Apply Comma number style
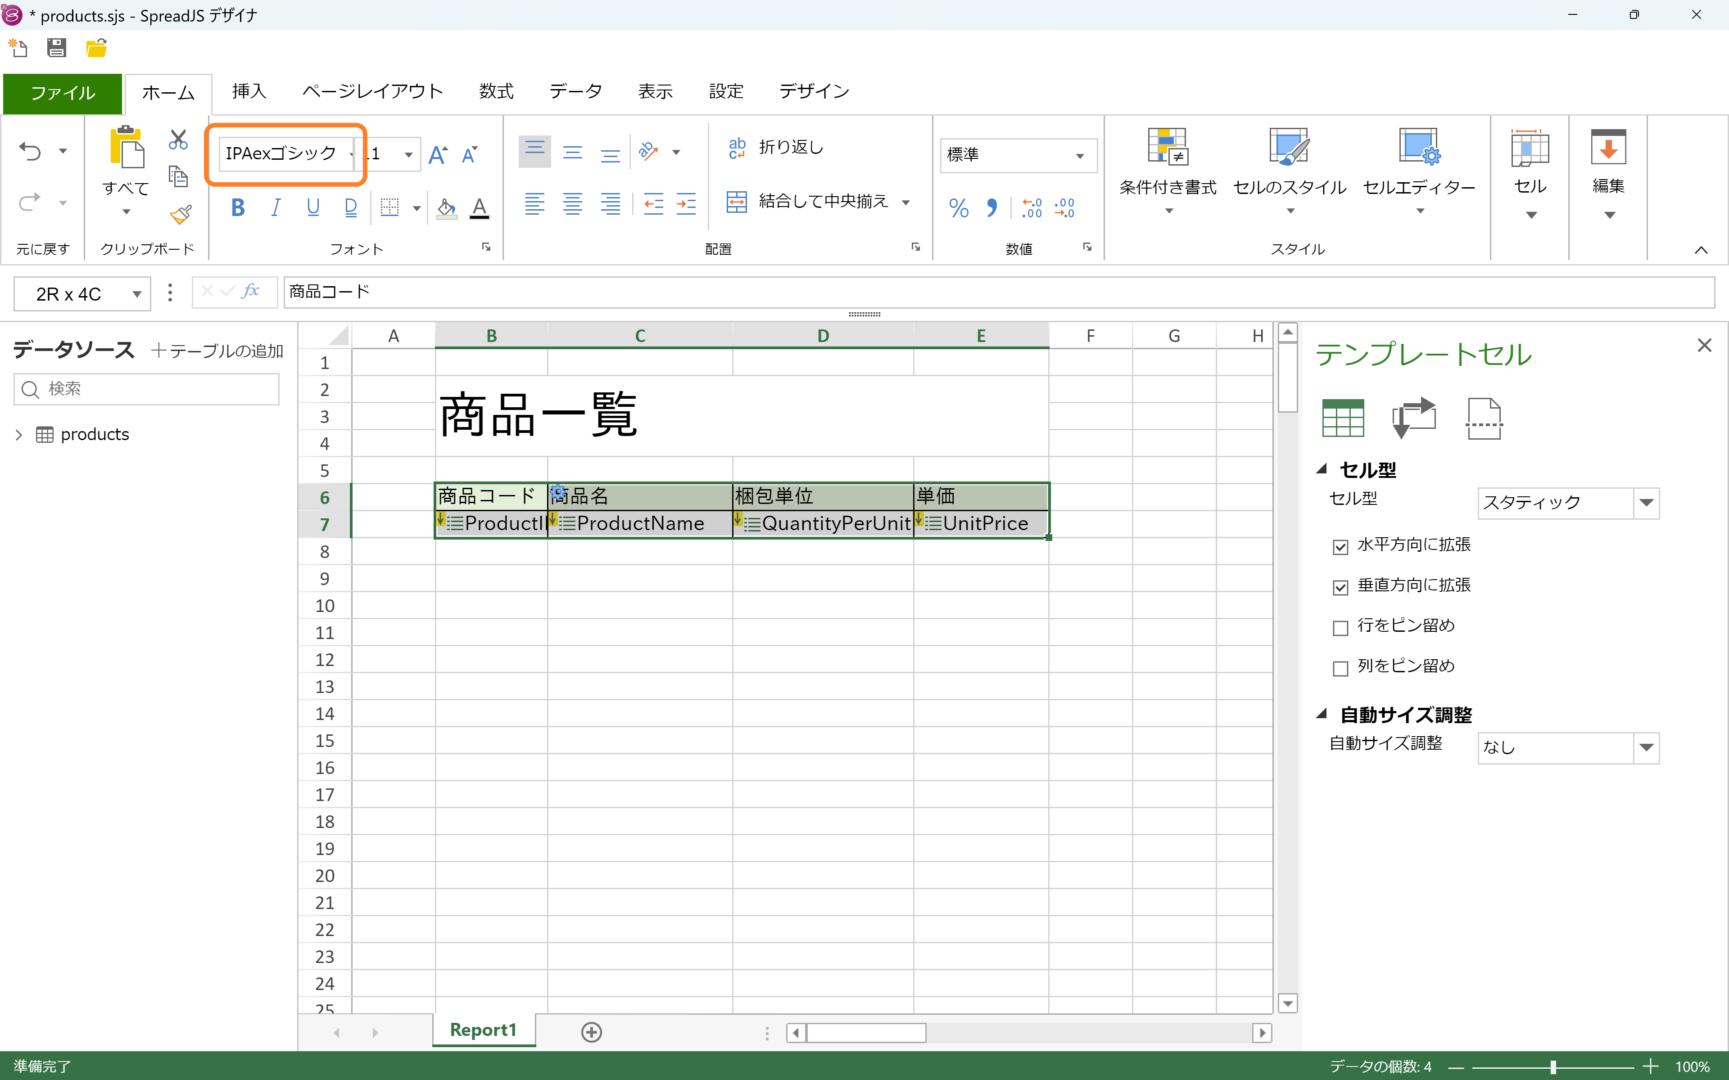1729x1080 pixels. tap(991, 208)
